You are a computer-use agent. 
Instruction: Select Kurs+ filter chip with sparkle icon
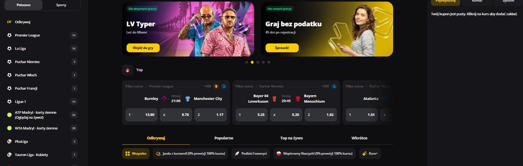[x=370, y=154]
